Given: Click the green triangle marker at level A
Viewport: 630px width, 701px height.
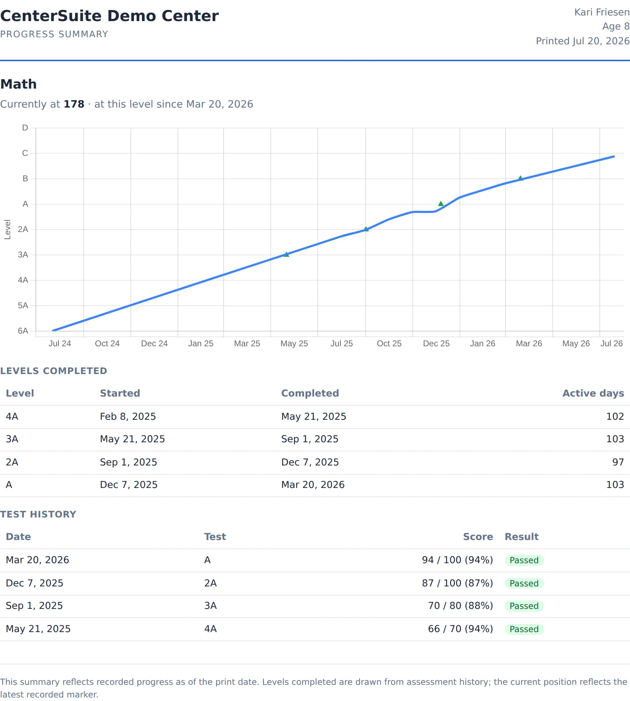Looking at the screenshot, I should pyautogui.click(x=441, y=204).
